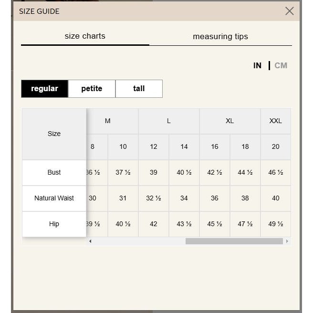Choose the tall fit option
313x313 pixels.
(139, 89)
